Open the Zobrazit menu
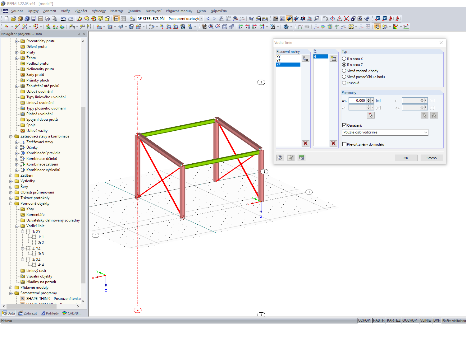 coord(50,11)
